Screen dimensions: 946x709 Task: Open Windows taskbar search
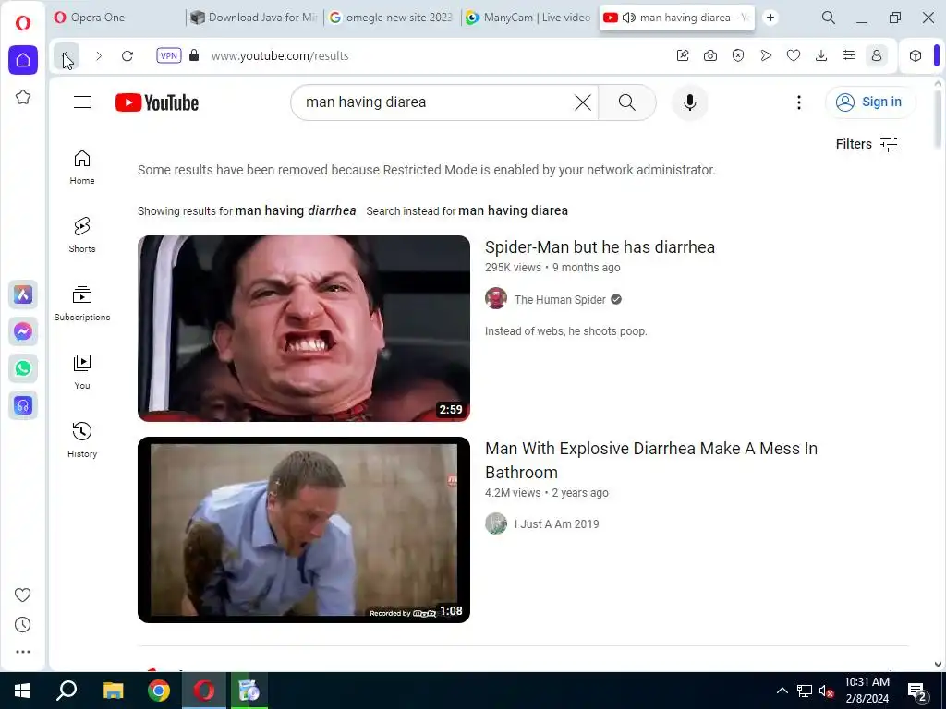tap(67, 691)
